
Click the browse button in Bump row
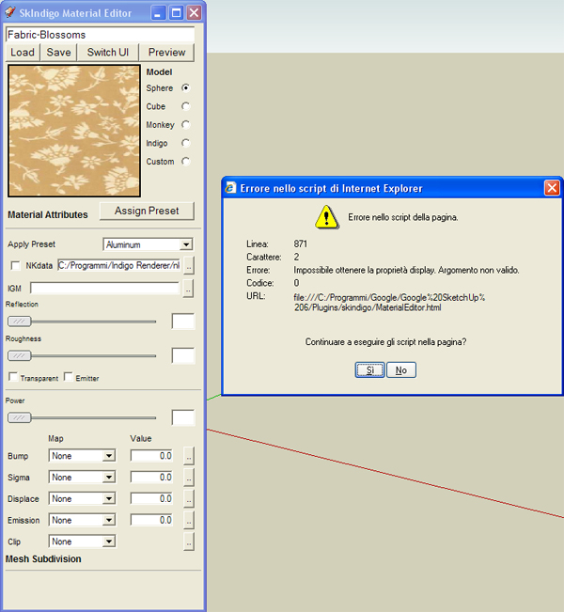(x=189, y=456)
